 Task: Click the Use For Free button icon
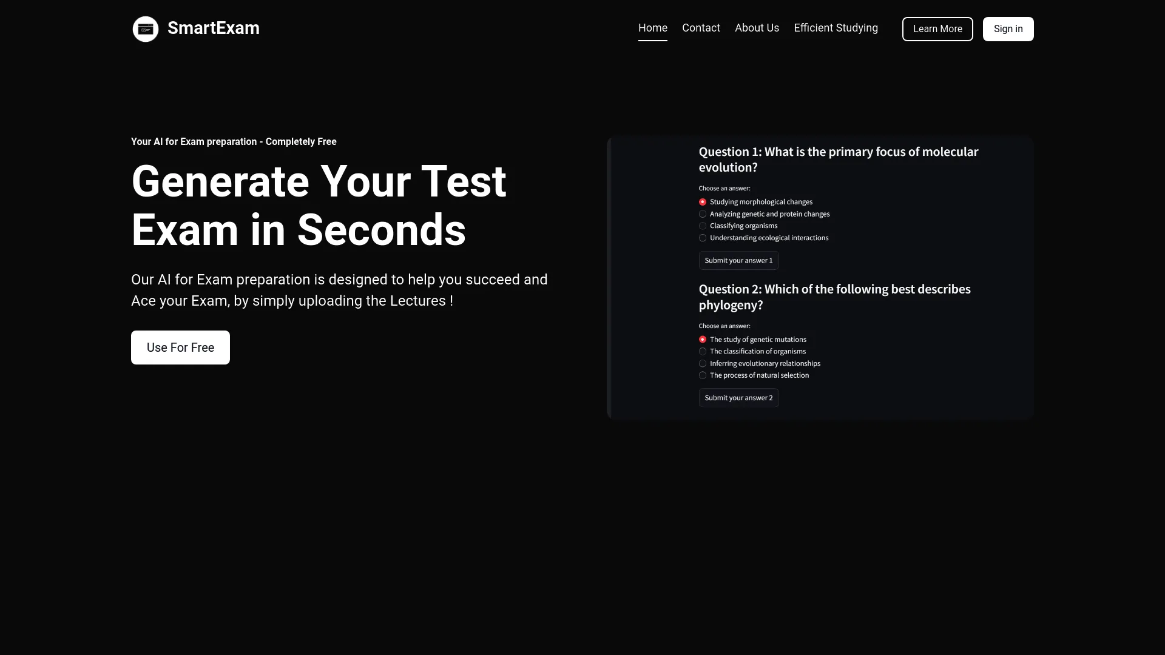click(180, 347)
